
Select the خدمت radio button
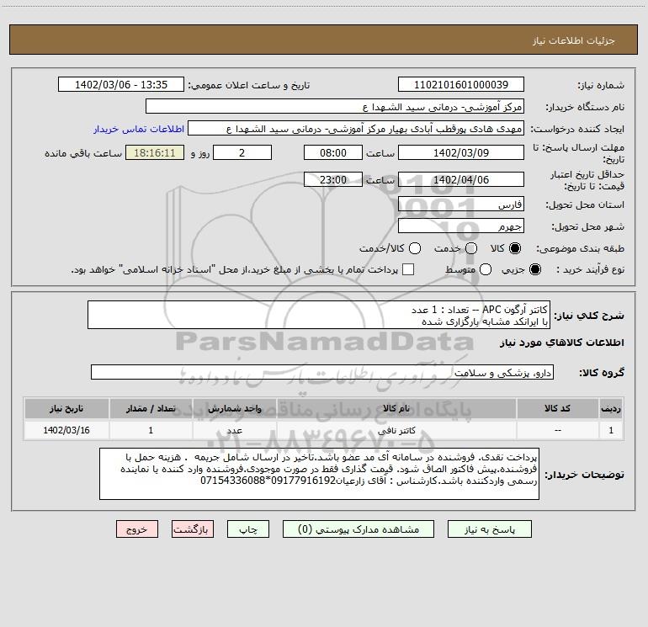471,248
